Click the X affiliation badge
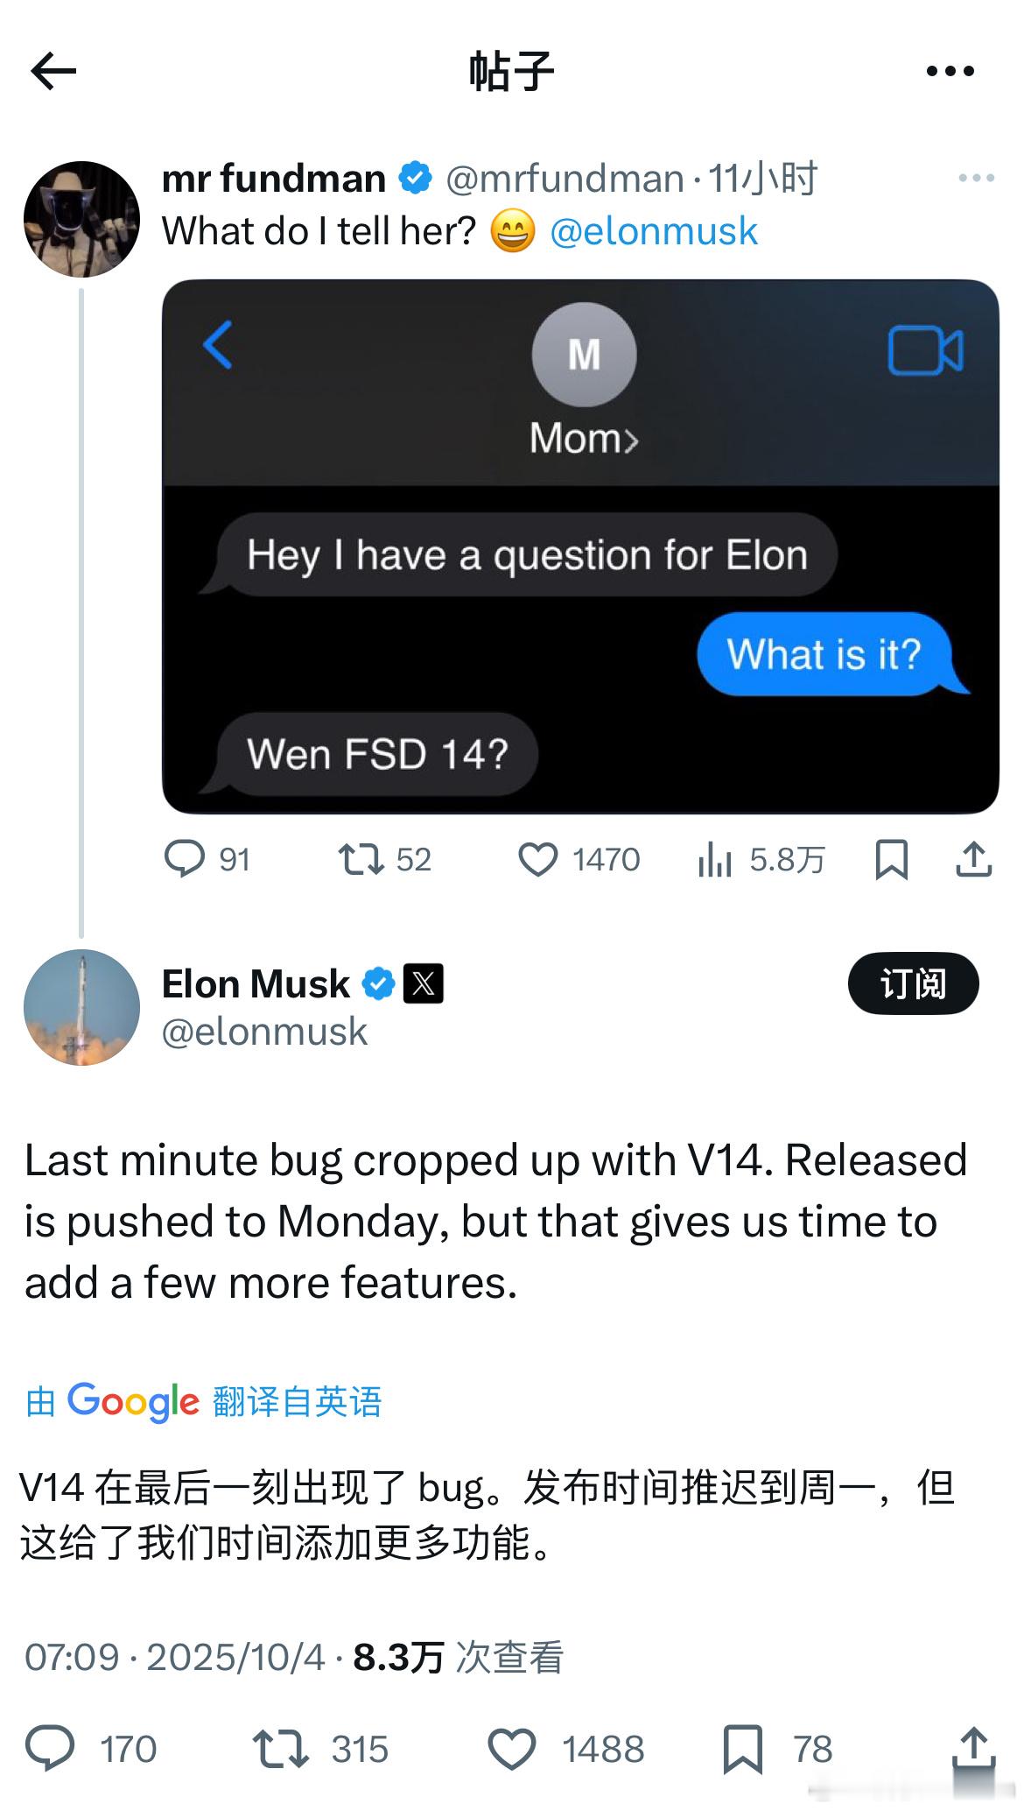Screen dimensions: 1024x1811 [423, 983]
